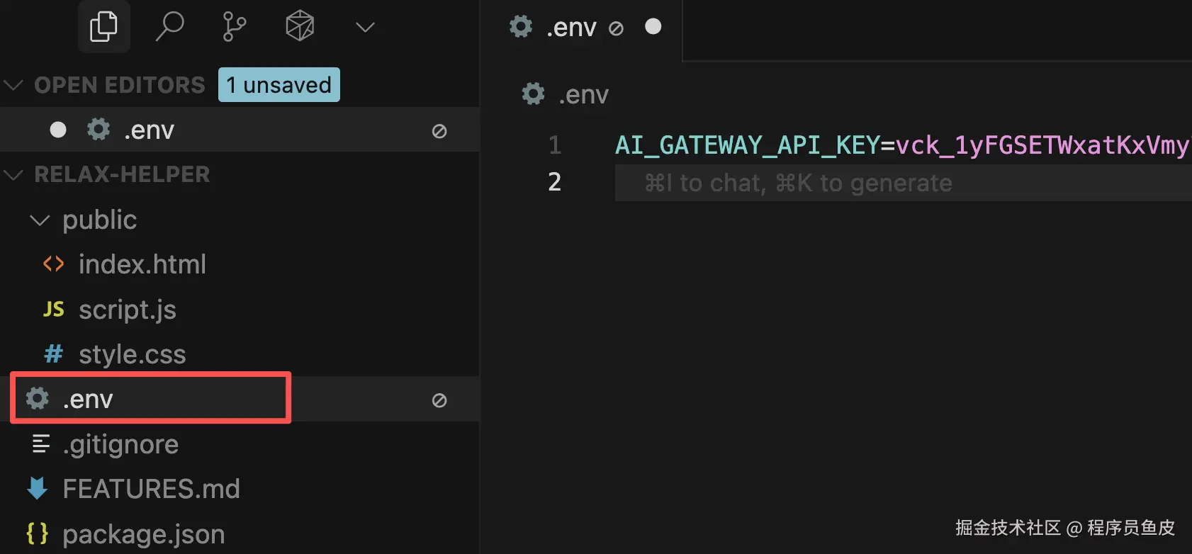Show more activity bar views chevron
1192x554 pixels.
click(365, 28)
